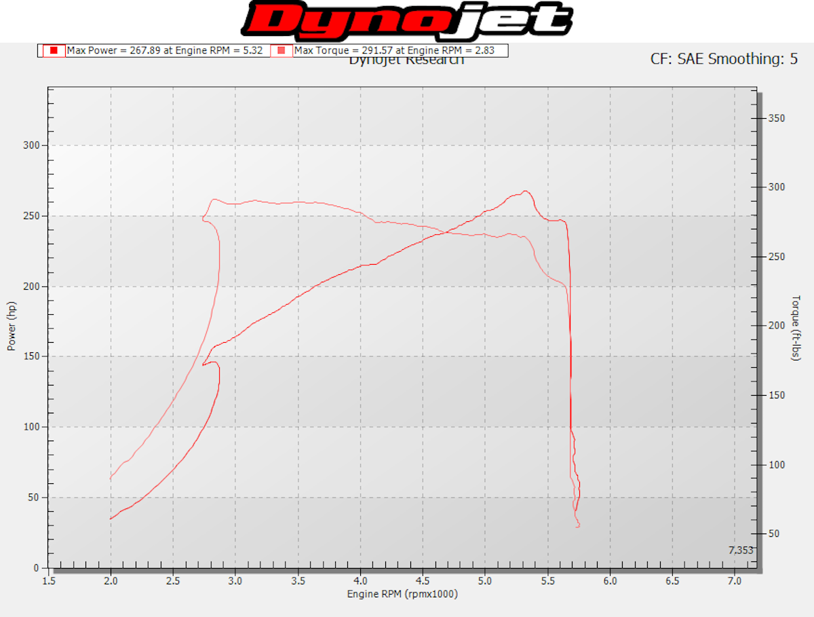Viewport: 814px width, 617px height.
Task: Click the 'Torque (ft-lbs)' axis label
Action: pos(796,328)
